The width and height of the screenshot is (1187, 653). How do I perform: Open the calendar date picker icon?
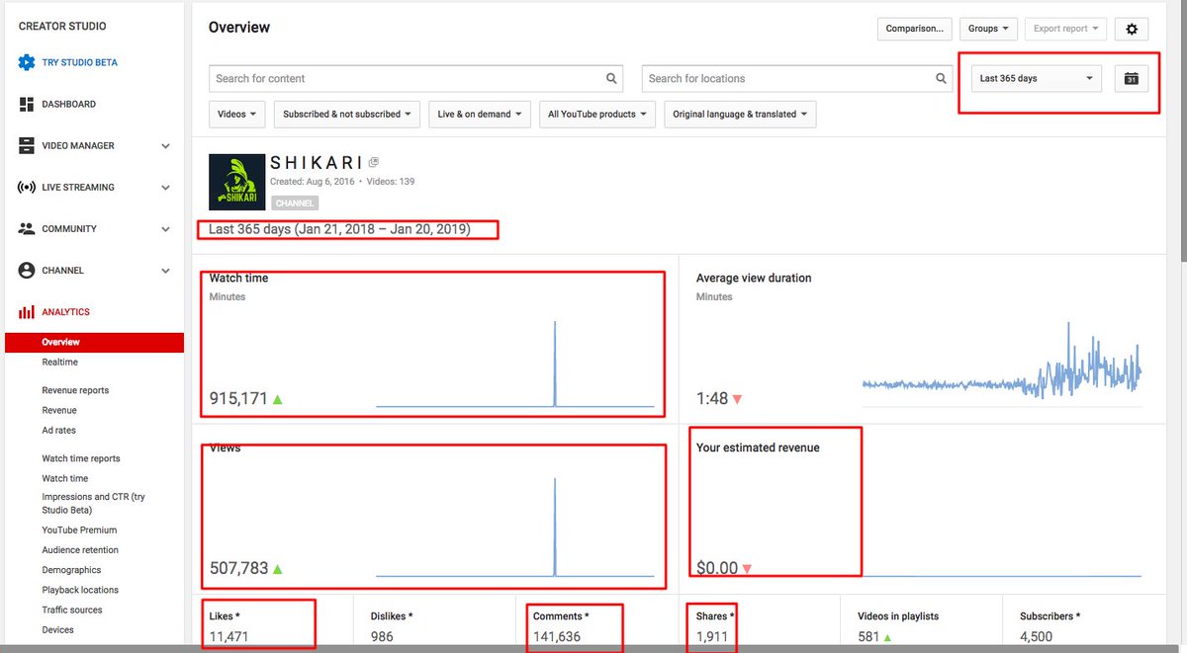pyautogui.click(x=1132, y=78)
